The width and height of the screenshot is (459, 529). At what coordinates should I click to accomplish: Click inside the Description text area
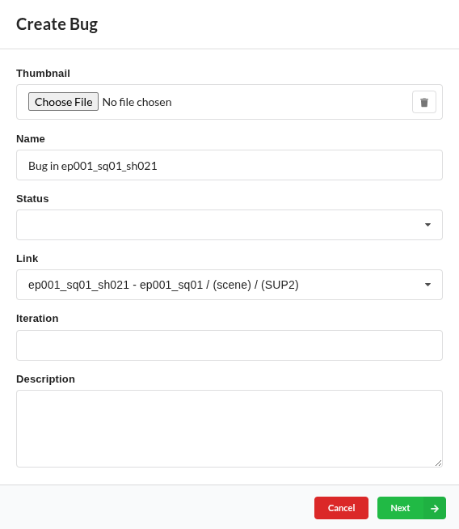[229, 429]
